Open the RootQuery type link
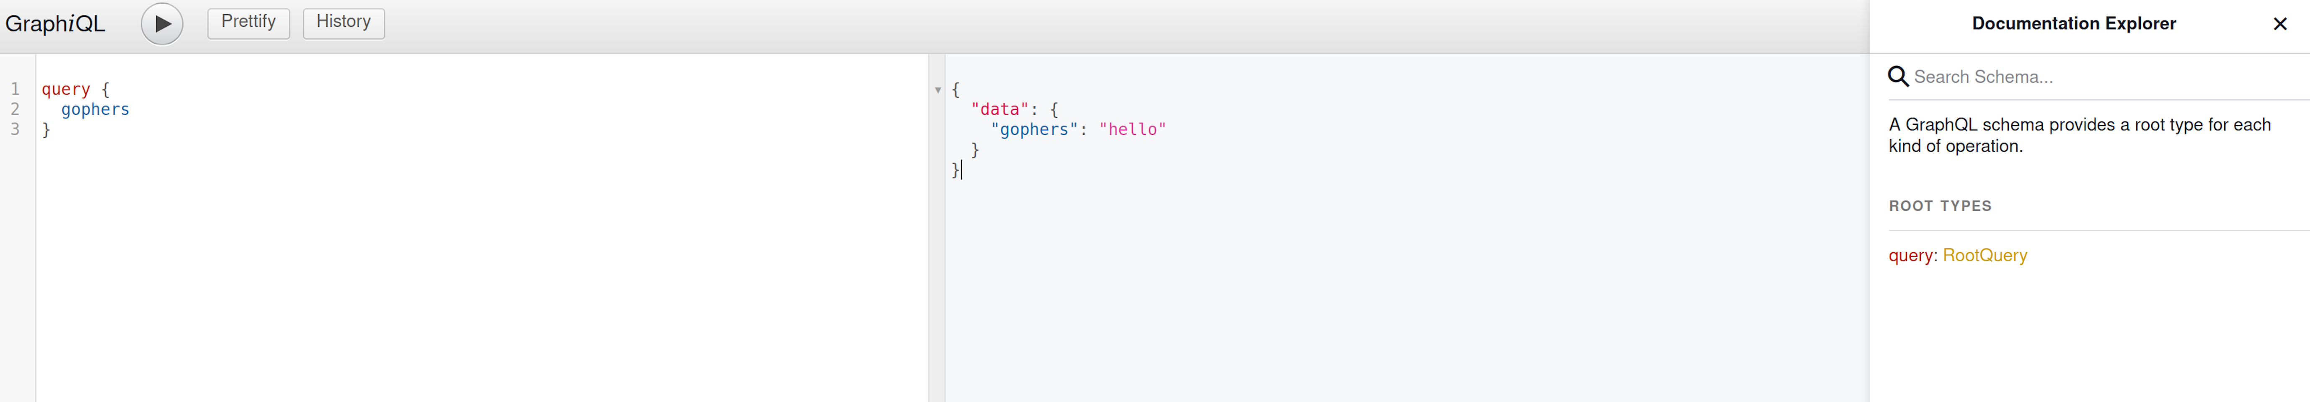This screenshot has width=2310, height=402. [x=1984, y=256]
